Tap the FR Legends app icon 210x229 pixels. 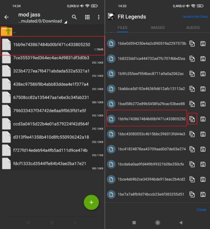pyautogui.click(x=111, y=16)
